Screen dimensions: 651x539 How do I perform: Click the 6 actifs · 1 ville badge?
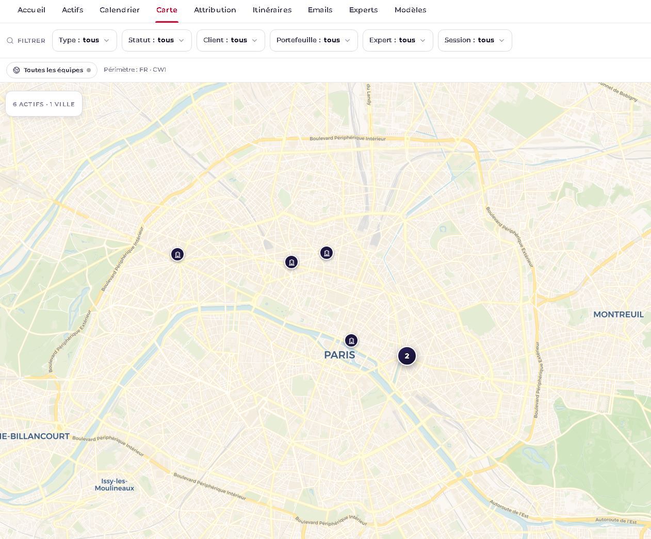pyautogui.click(x=44, y=104)
